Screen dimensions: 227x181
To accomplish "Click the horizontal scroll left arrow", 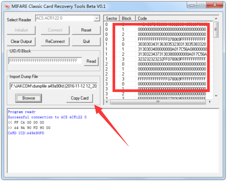I will tap(107, 102).
